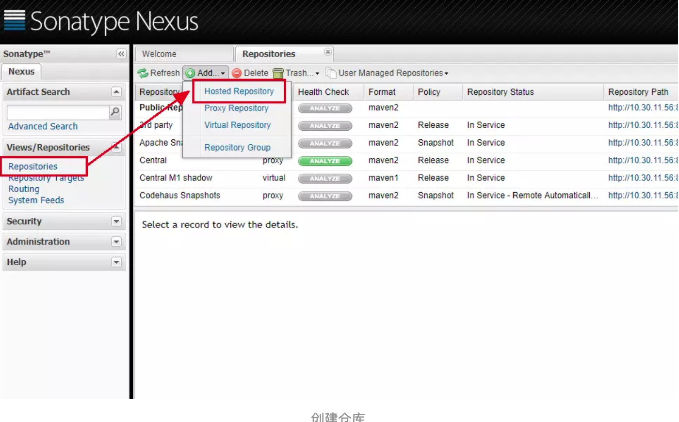Select Proxy Repository from the menu
Viewport: 679px width, 422px height.
tap(236, 108)
